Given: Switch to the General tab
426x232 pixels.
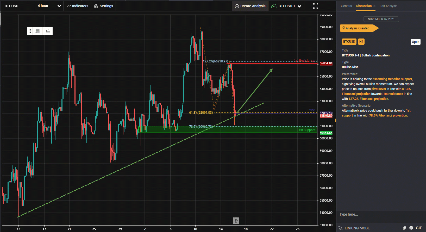Looking at the screenshot, I should point(346,6).
